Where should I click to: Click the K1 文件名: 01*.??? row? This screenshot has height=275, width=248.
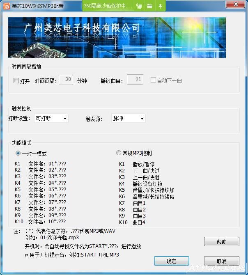(40, 164)
